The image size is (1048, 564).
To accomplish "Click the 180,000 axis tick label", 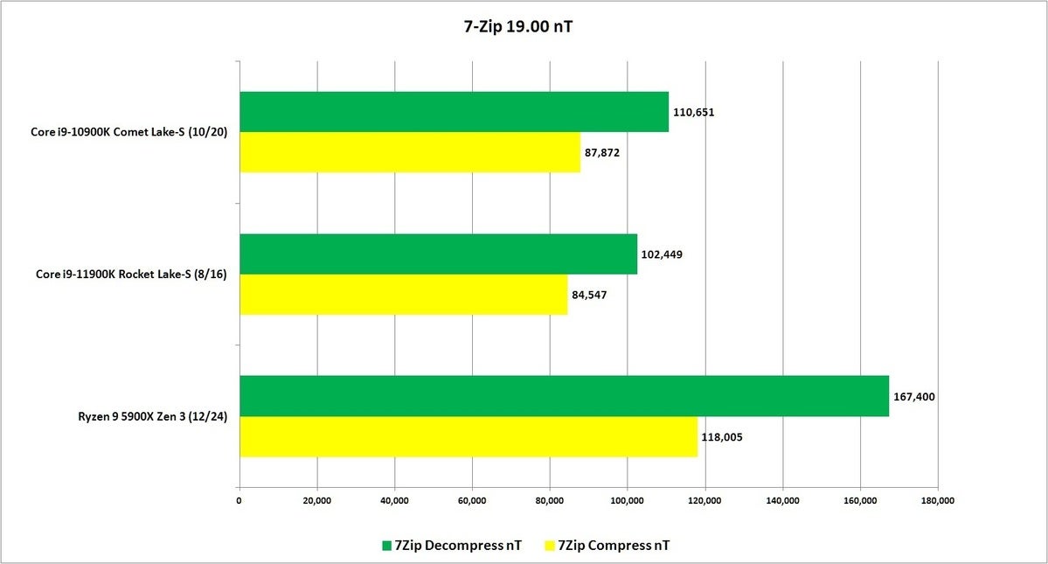I will coord(938,500).
